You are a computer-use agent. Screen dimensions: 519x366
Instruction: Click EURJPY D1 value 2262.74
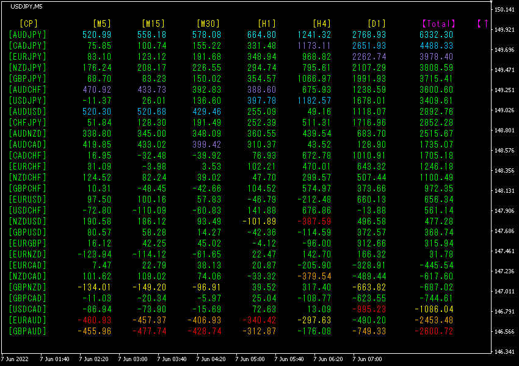click(369, 57)
